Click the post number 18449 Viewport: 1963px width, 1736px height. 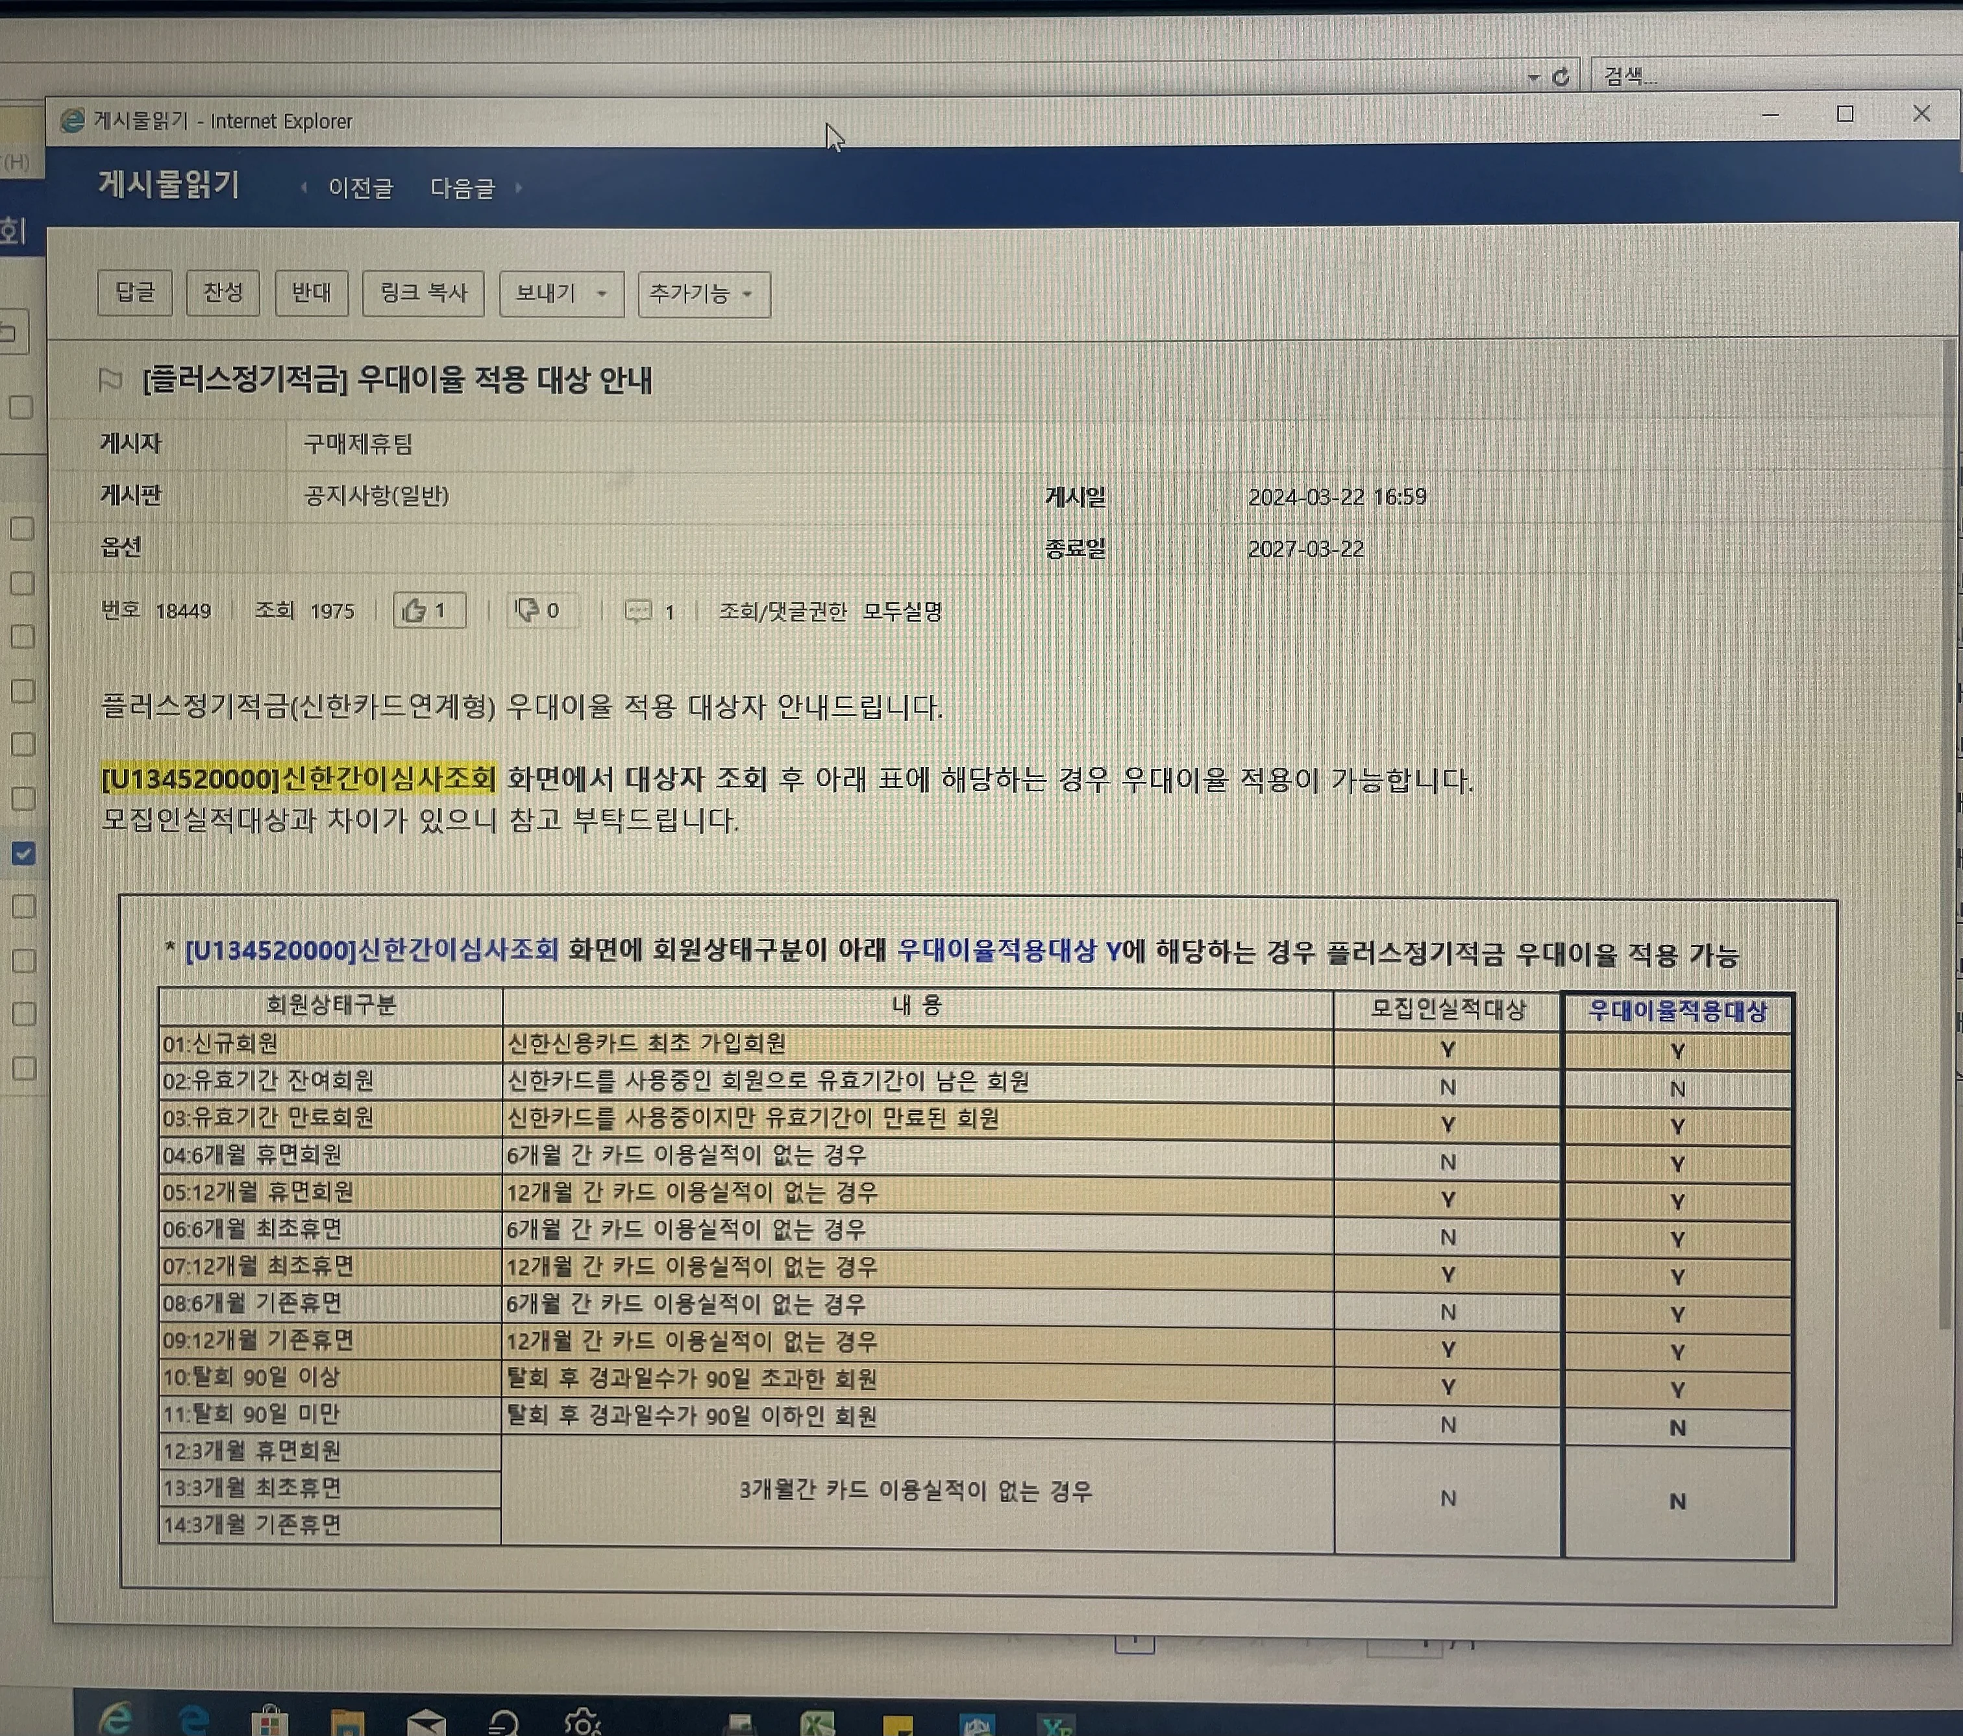(x=182, y=611)
